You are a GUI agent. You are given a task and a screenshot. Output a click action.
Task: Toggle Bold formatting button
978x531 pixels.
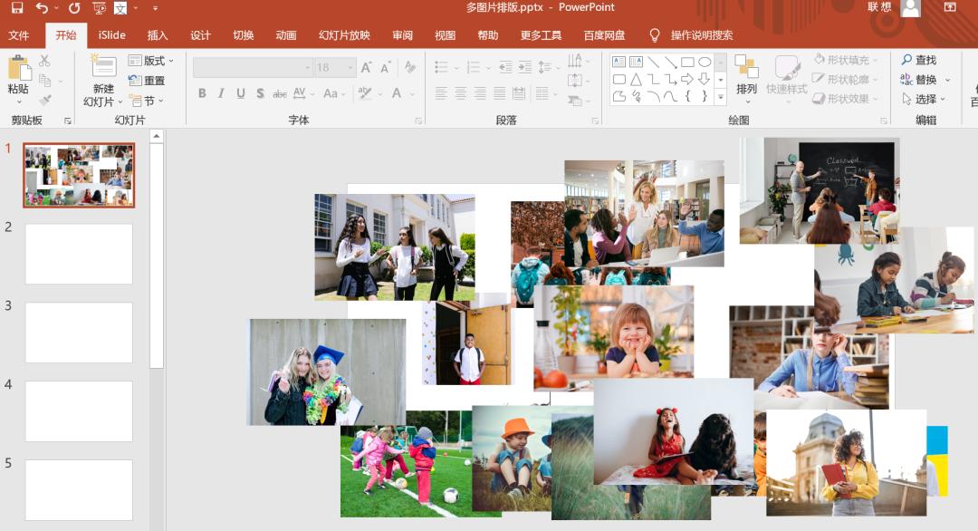pos(202,93)
